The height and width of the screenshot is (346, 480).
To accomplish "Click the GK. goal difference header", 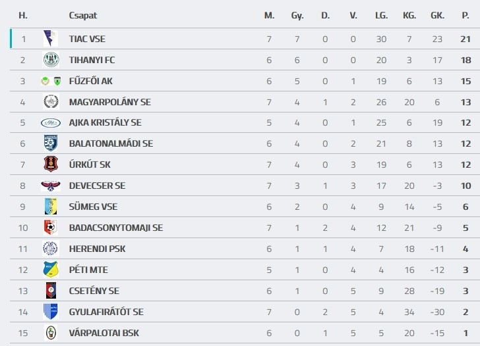I will pos(437,15).
